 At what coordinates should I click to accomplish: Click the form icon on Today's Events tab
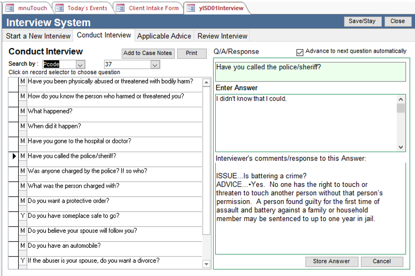60,8
